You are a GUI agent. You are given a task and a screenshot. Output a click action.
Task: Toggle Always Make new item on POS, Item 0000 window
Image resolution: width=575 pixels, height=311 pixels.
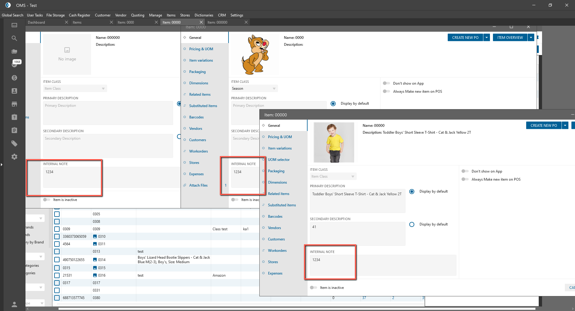click(386, 92)
